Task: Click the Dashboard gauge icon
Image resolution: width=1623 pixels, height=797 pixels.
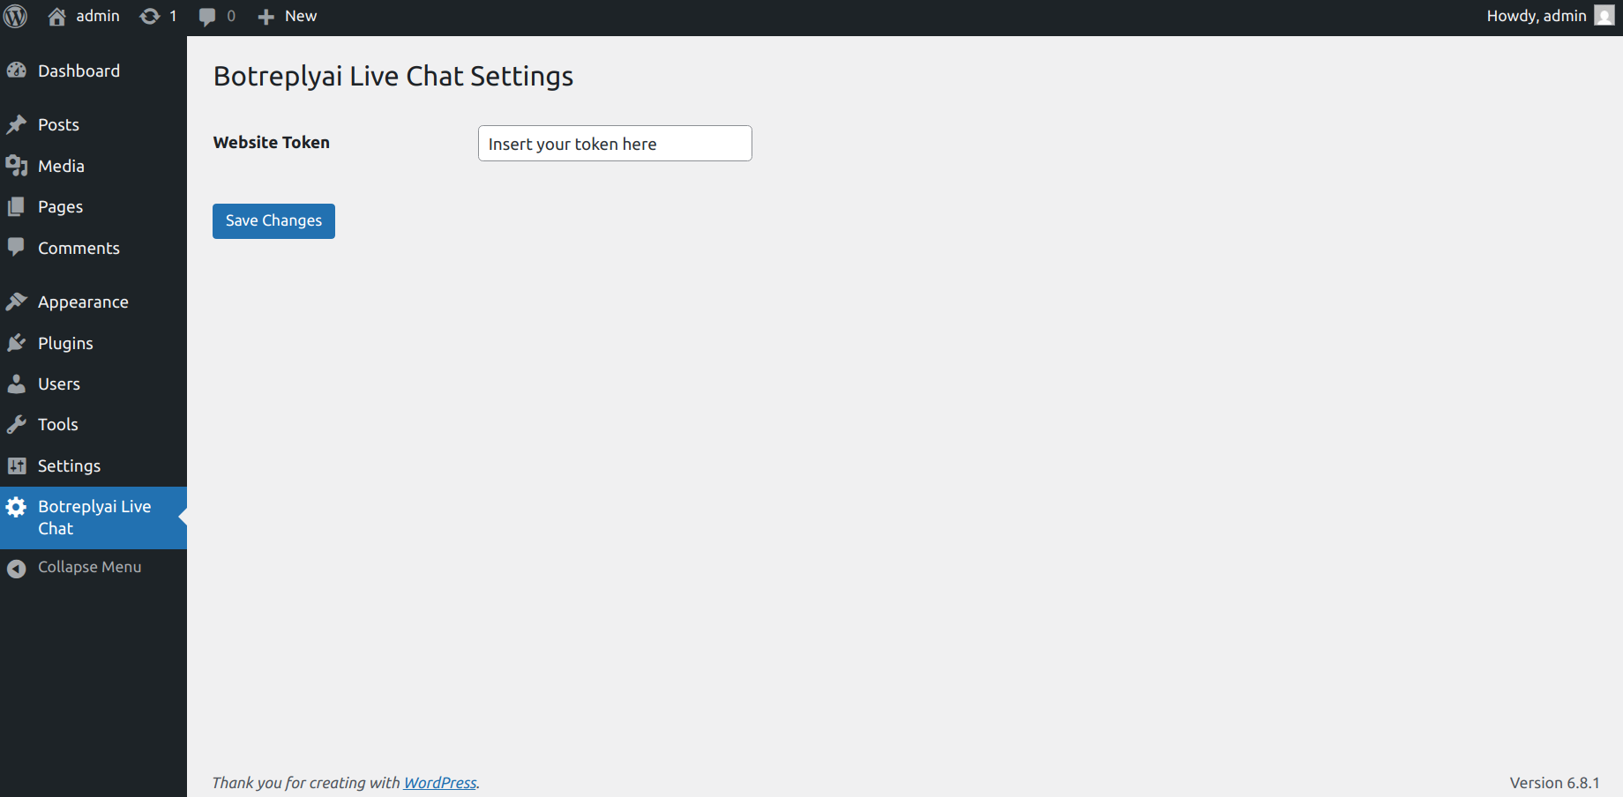Action: pyautogui.click(x=17, y=71)
